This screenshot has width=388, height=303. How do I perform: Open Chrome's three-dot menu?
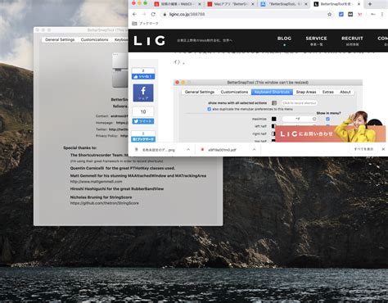[x=382, y=14]
